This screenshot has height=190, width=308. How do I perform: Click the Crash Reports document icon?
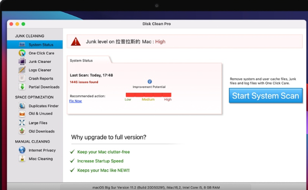(x=22, y=78)
